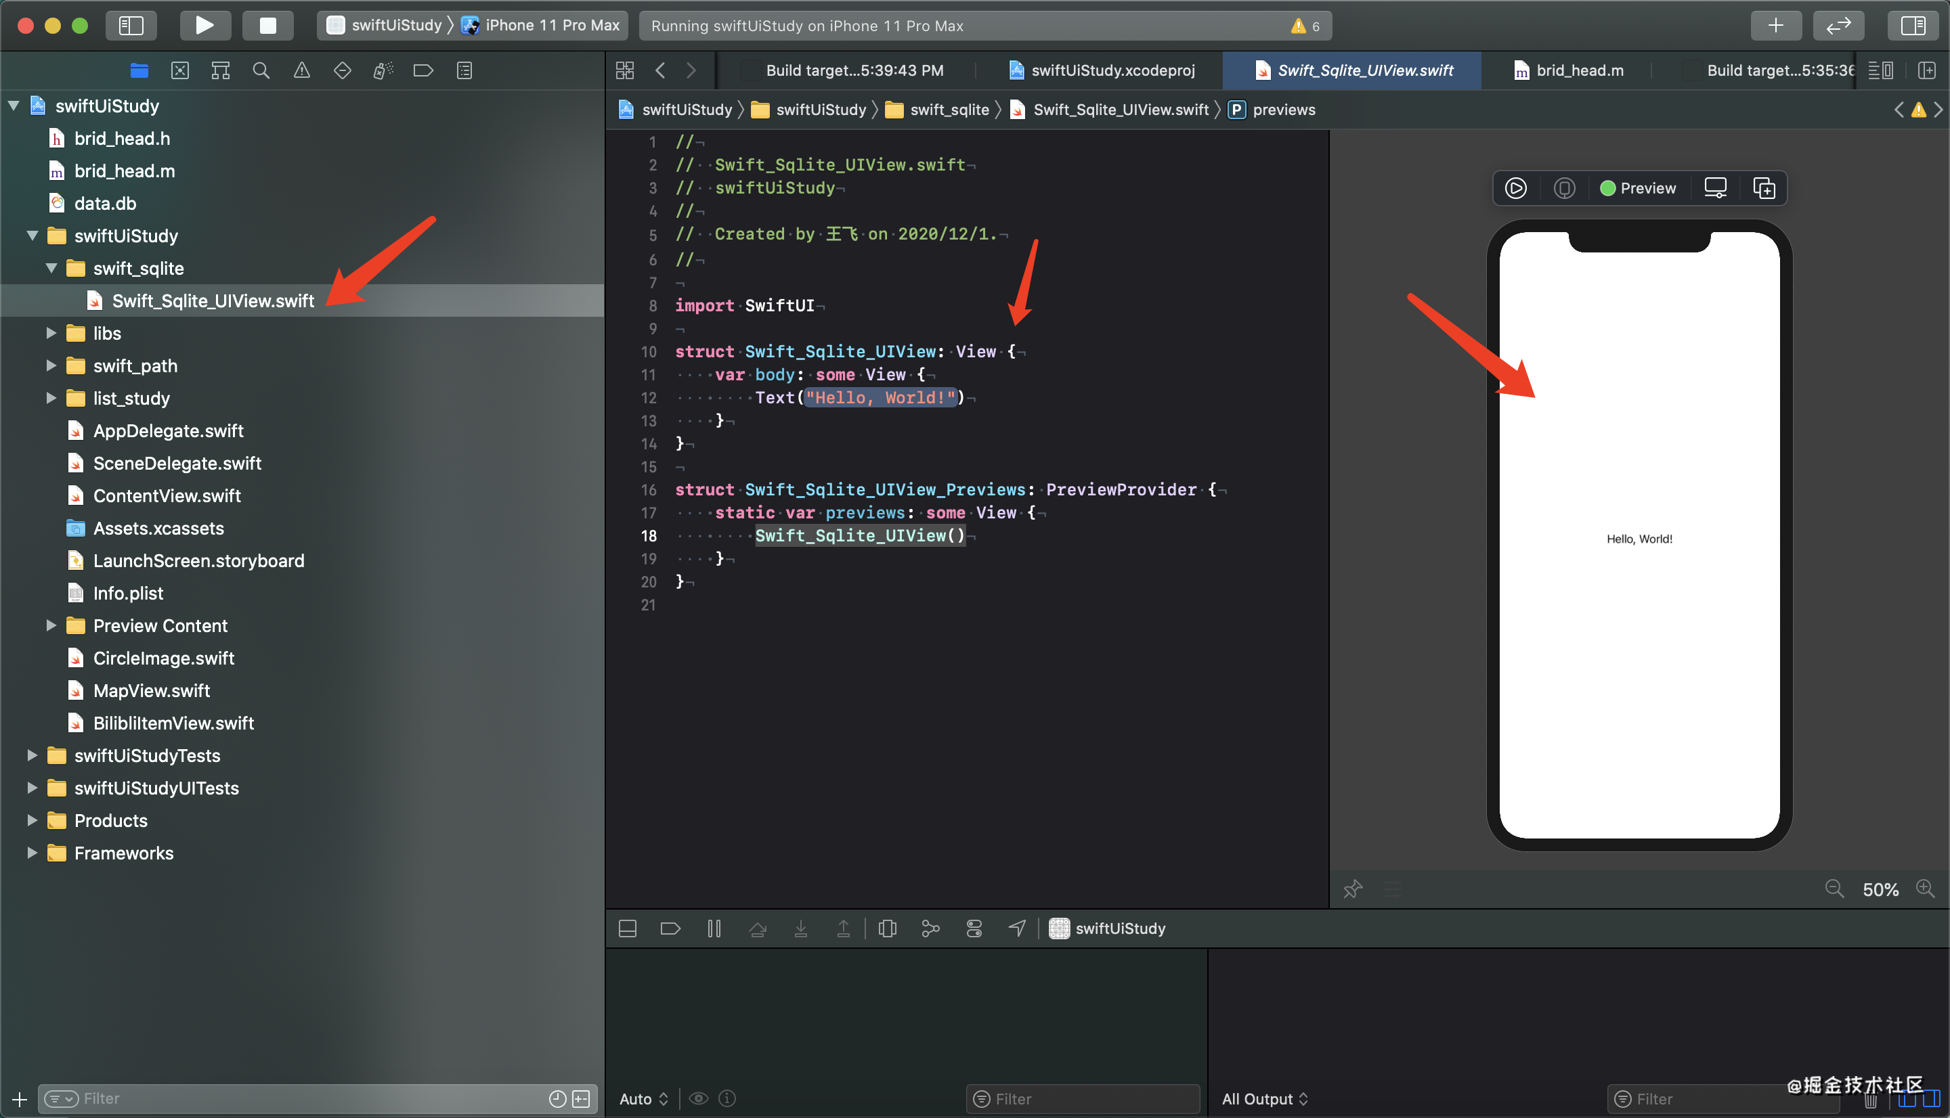The height and width of the screenshot is (1118, 1950).
Task: Open the Issue navigator warning icon
Action: [302, 70]
